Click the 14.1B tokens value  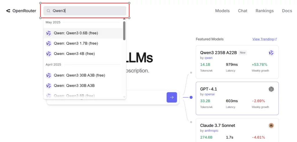[x=205, y=65]
